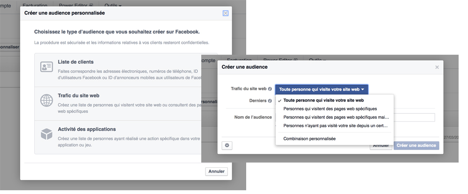
Task: Click Annuler in Créer une audience dialog
Action: pos(381,145)
